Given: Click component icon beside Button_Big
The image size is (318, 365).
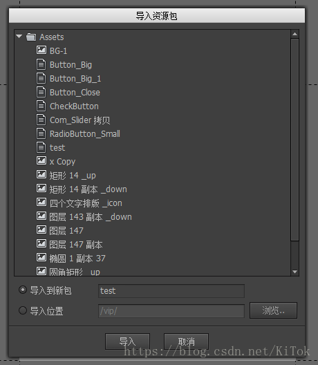Looking at the screenshot, I should [x=41, y=64].
